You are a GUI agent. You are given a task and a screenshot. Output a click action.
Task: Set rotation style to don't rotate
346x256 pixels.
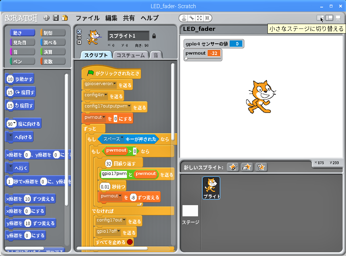click(x=79, y=42)
